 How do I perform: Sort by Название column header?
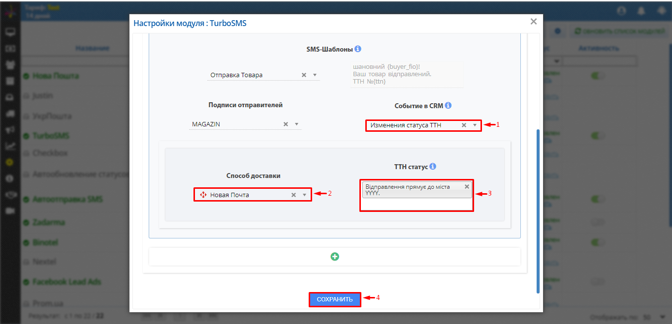tap(92, 48)
